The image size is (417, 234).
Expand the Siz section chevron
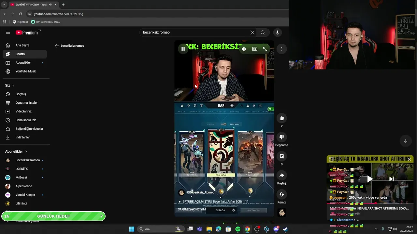[13, 85]
